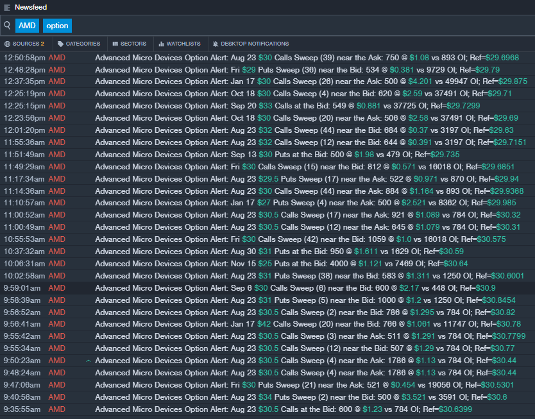Select the 12:01:20pm Aug 23 $32 Calls headline
Viewport: 535px width, 419px height.
304,130
